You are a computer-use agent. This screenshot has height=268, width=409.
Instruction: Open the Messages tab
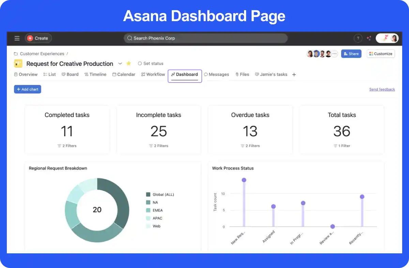216,74
